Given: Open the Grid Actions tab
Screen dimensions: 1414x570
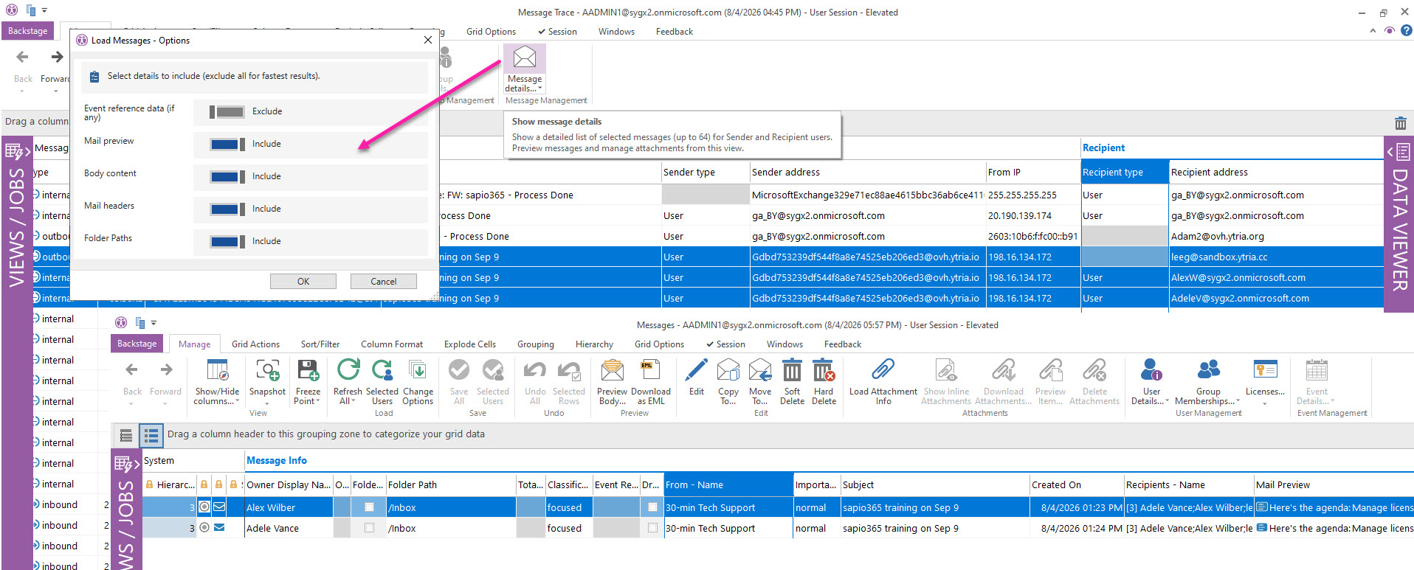Looking at the screenshot, I should [255, 344].
